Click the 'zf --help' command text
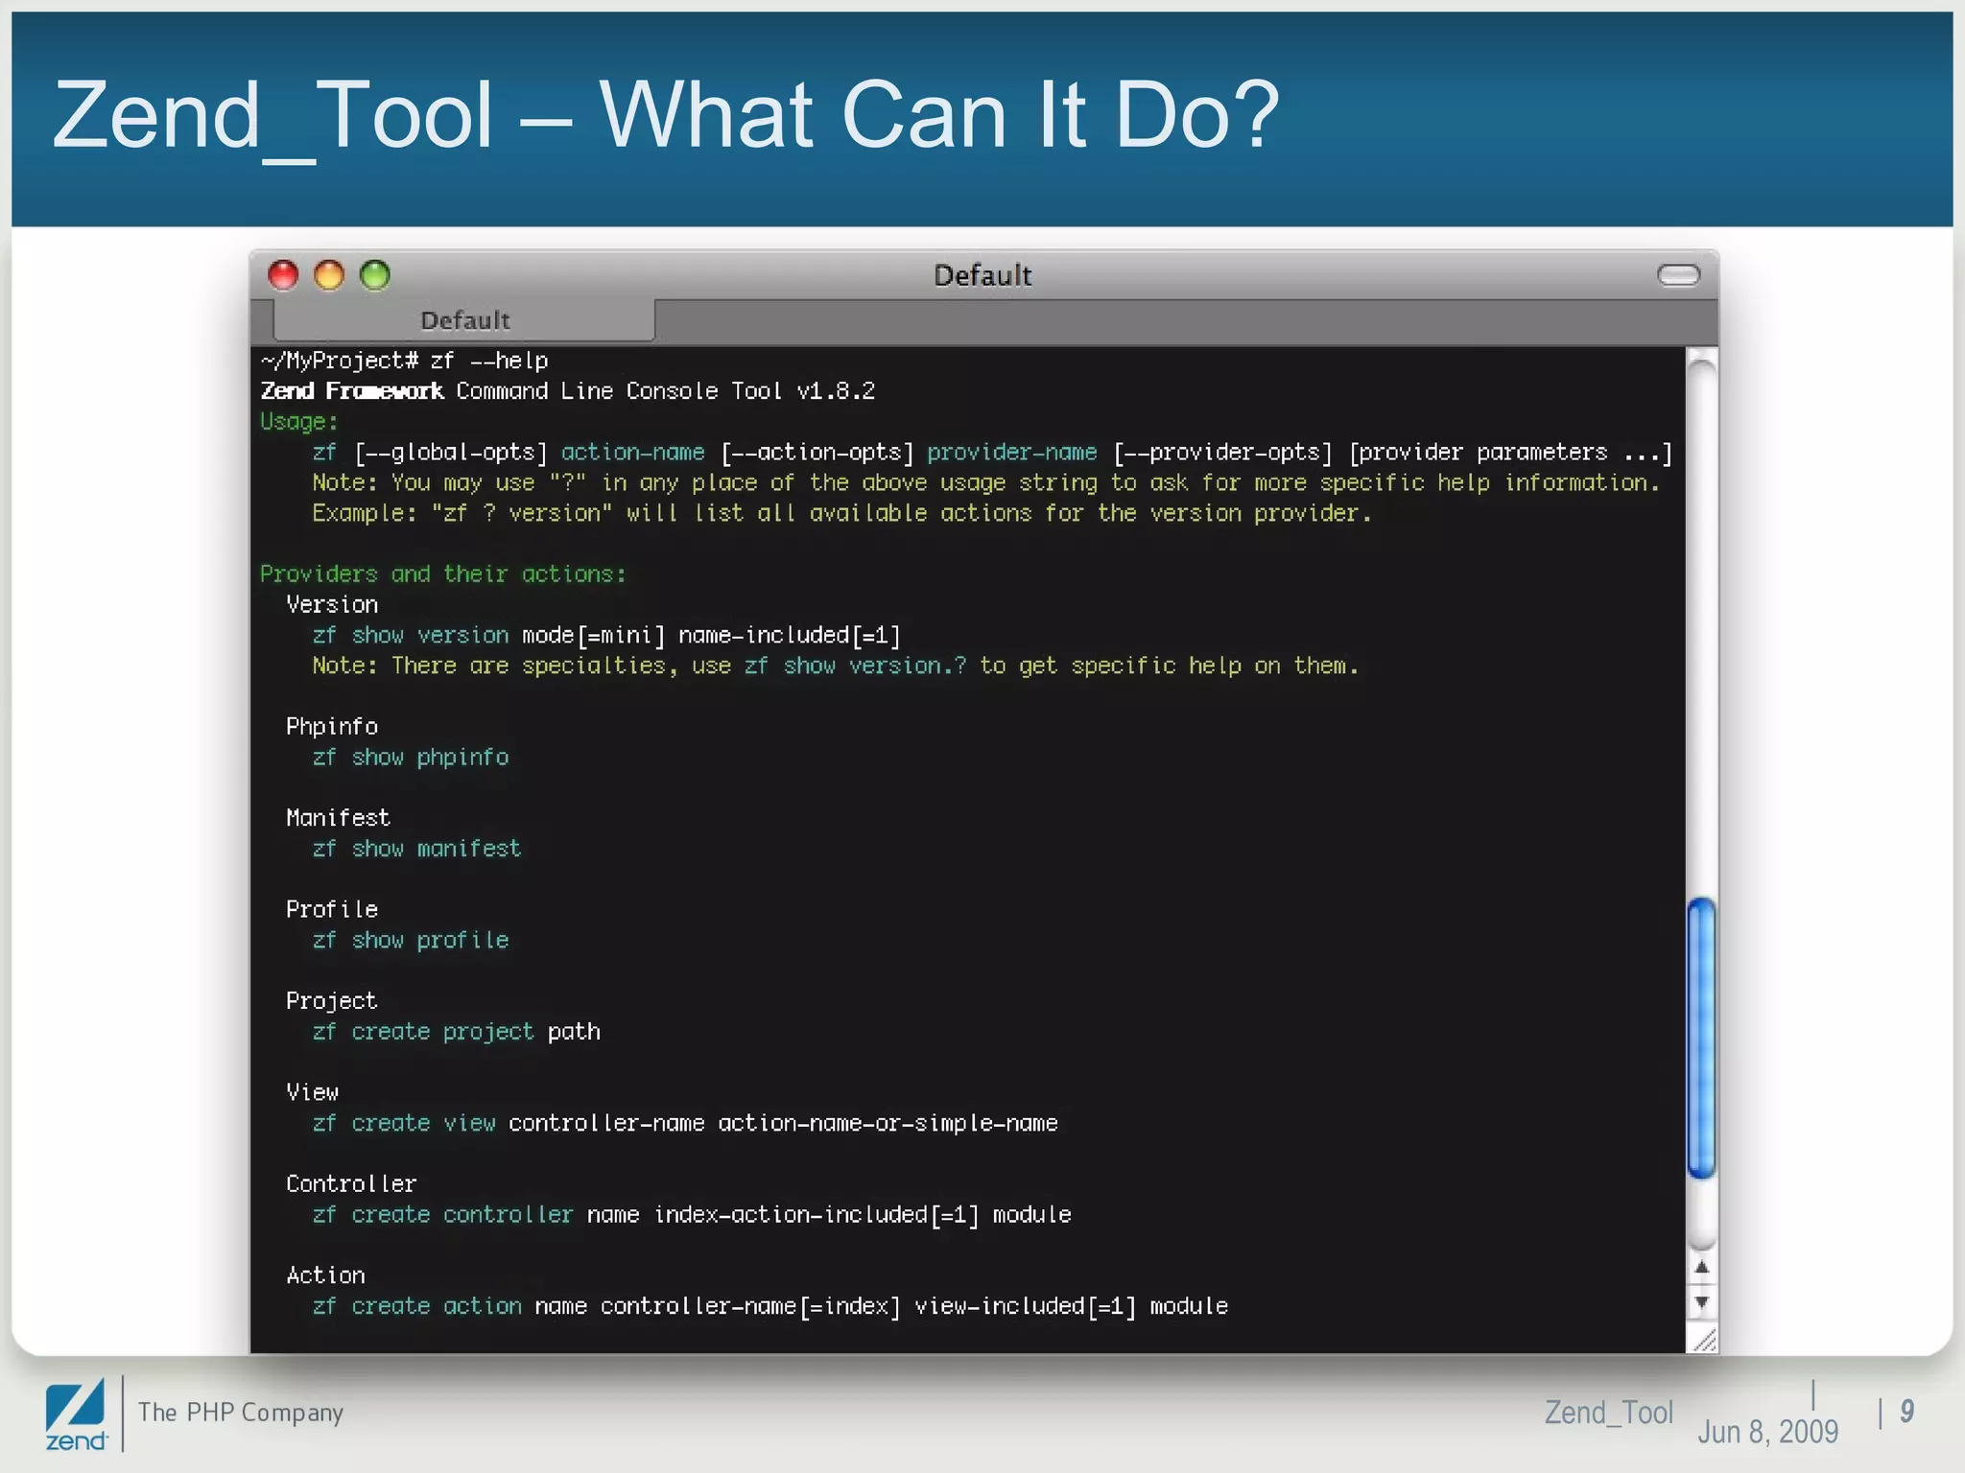 click(489, 361)
